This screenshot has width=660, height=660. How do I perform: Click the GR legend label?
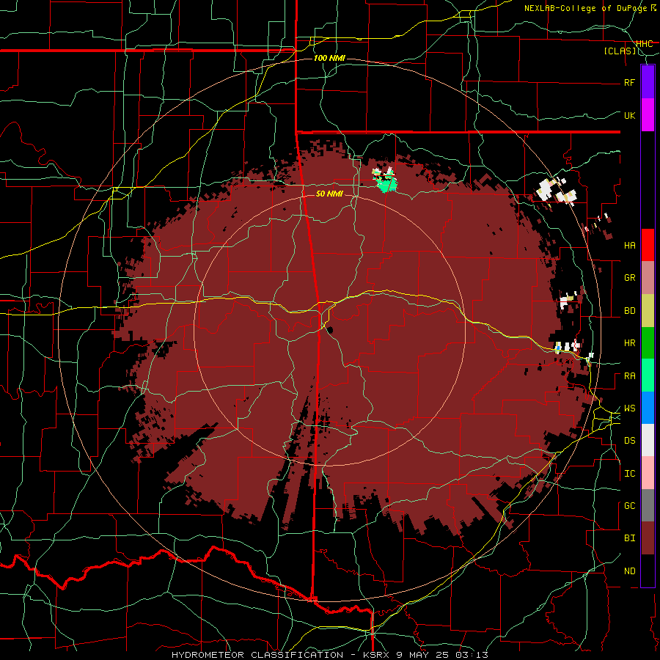pyautogui.click(x=630, y=278)
